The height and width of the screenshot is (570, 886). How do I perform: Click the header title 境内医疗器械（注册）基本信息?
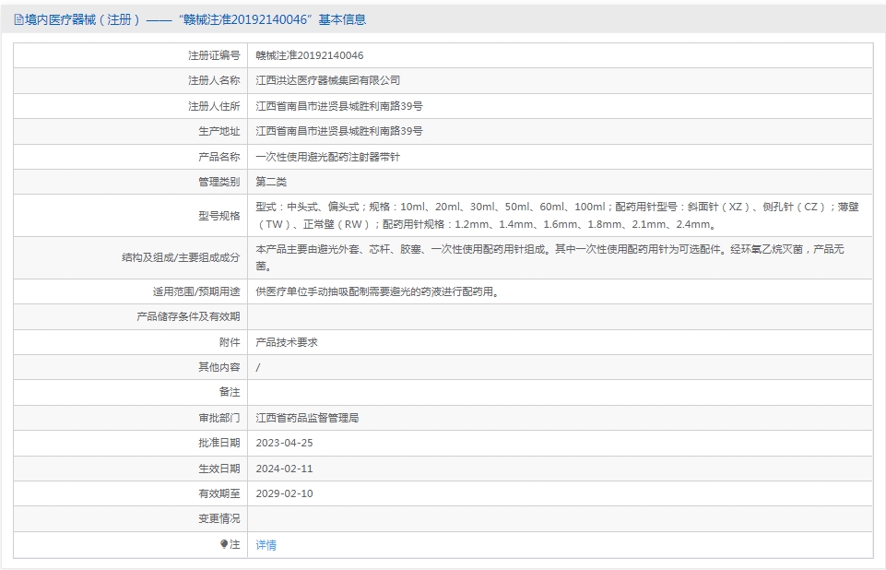pyautogui.click(x=195, y=19)
